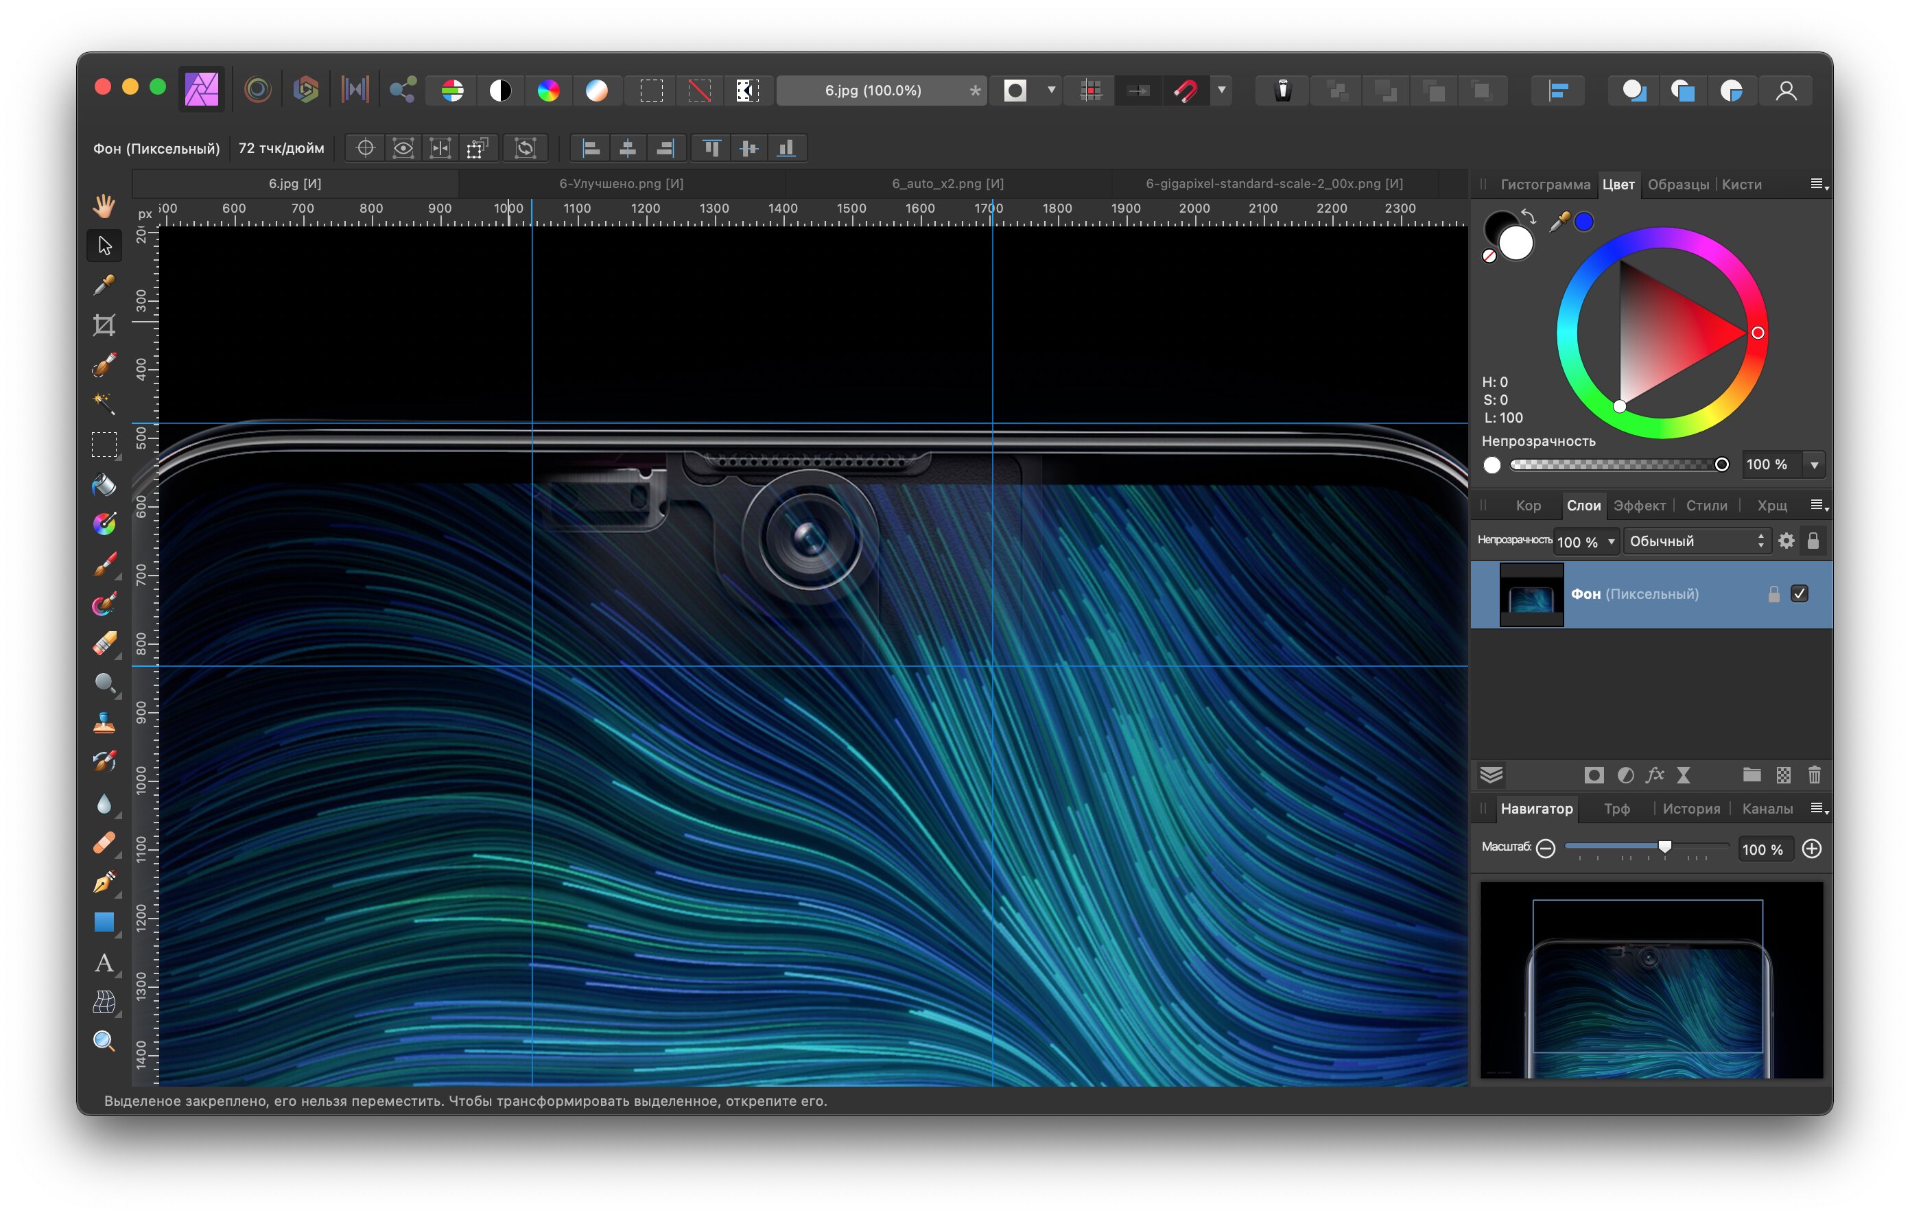Add a mask layer in Layers panel

(1594, 775)
